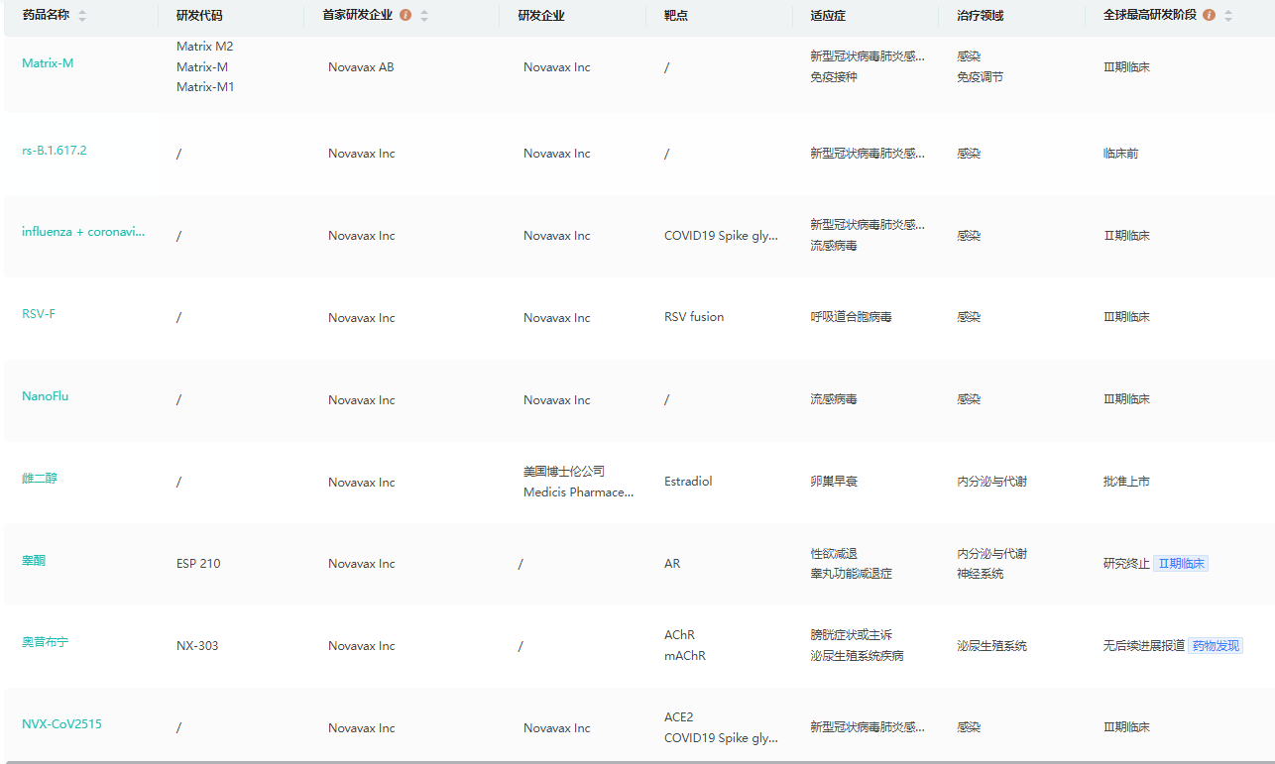Select the Matrix M2 development code

[x=205, y=47]
